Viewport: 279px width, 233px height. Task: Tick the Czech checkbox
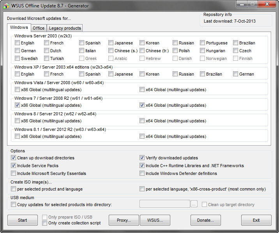[x=235, y=51]
